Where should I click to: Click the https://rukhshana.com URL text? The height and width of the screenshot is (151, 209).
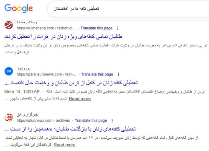coord(46,28)
